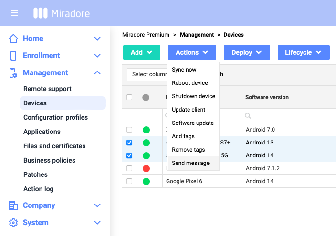Click the Enrollment phone icon
336x236 pixels.
coord(13,56)
